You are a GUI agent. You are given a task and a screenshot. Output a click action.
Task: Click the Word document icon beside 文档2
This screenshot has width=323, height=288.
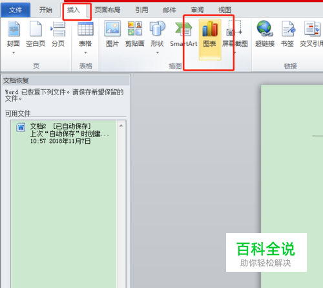21,127
